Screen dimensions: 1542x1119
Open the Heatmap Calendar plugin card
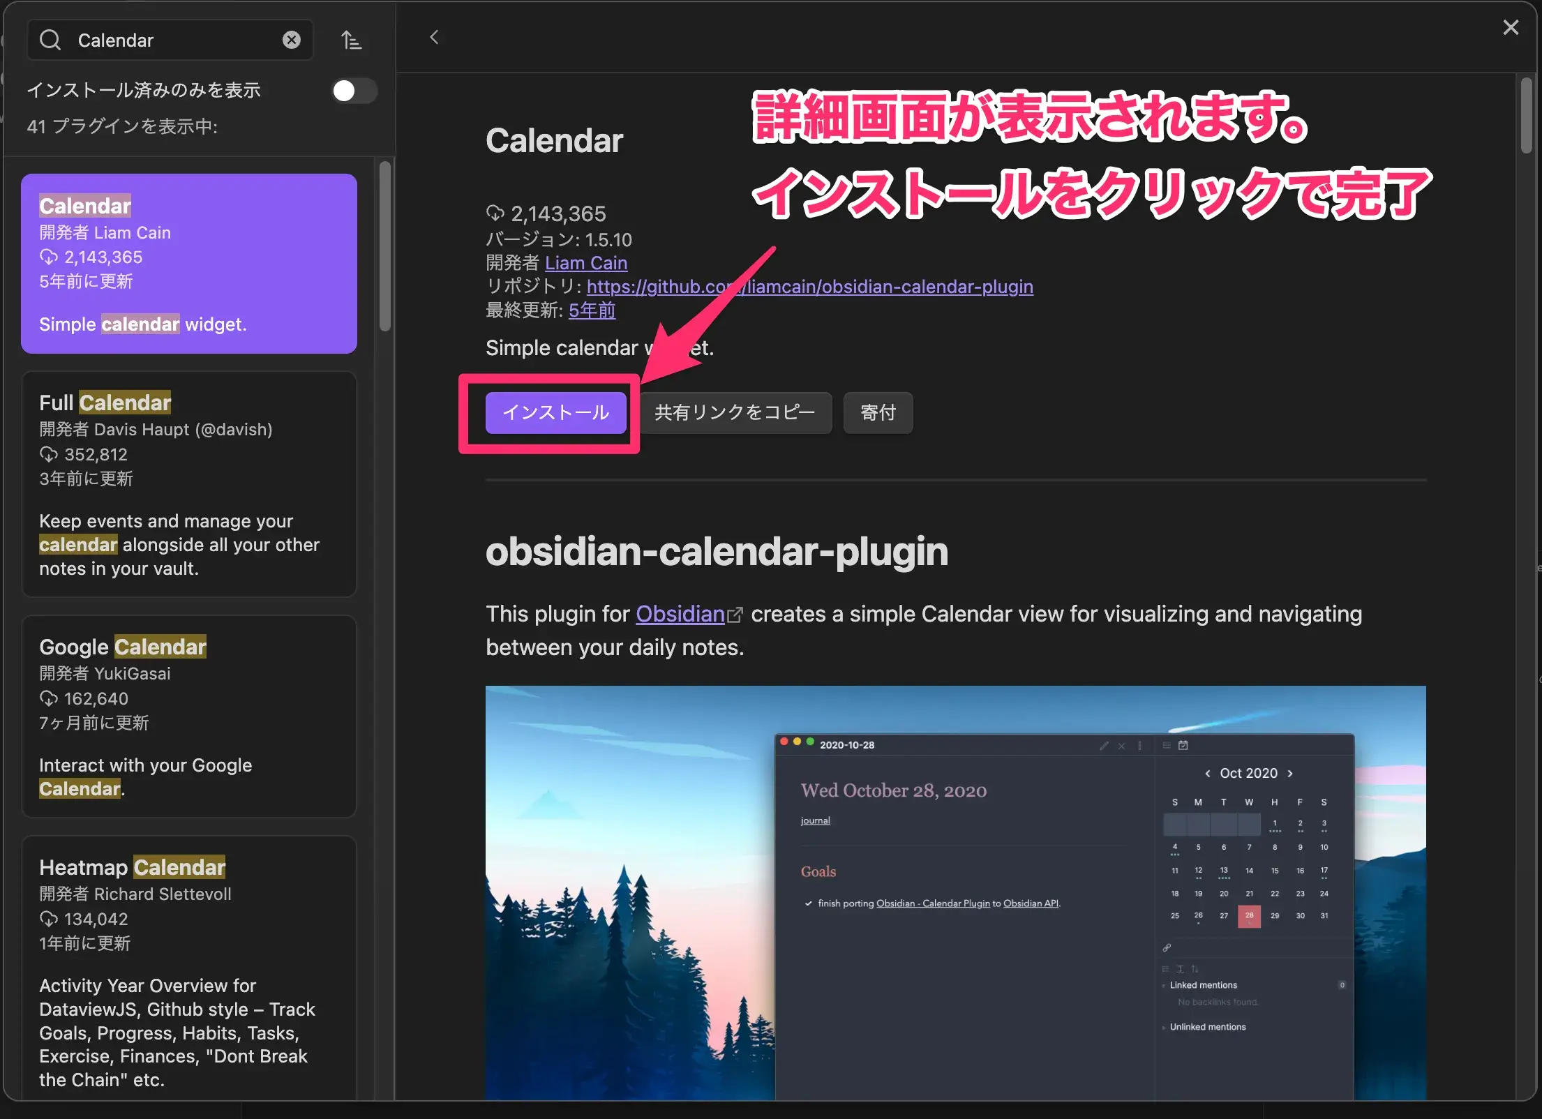click(x=189, y=968)
